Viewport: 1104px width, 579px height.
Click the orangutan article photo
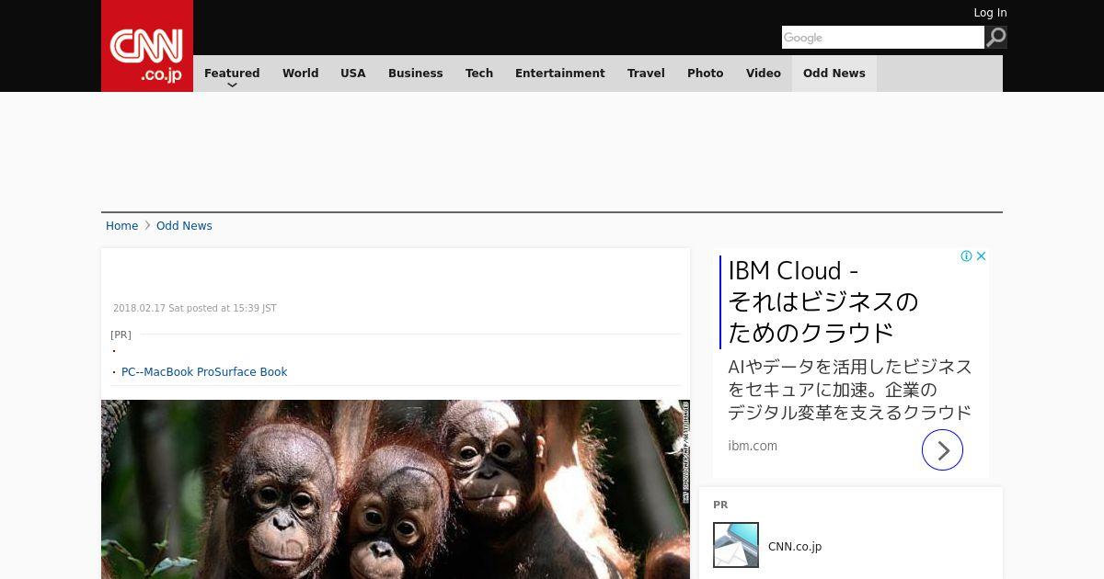click(396, 489)
